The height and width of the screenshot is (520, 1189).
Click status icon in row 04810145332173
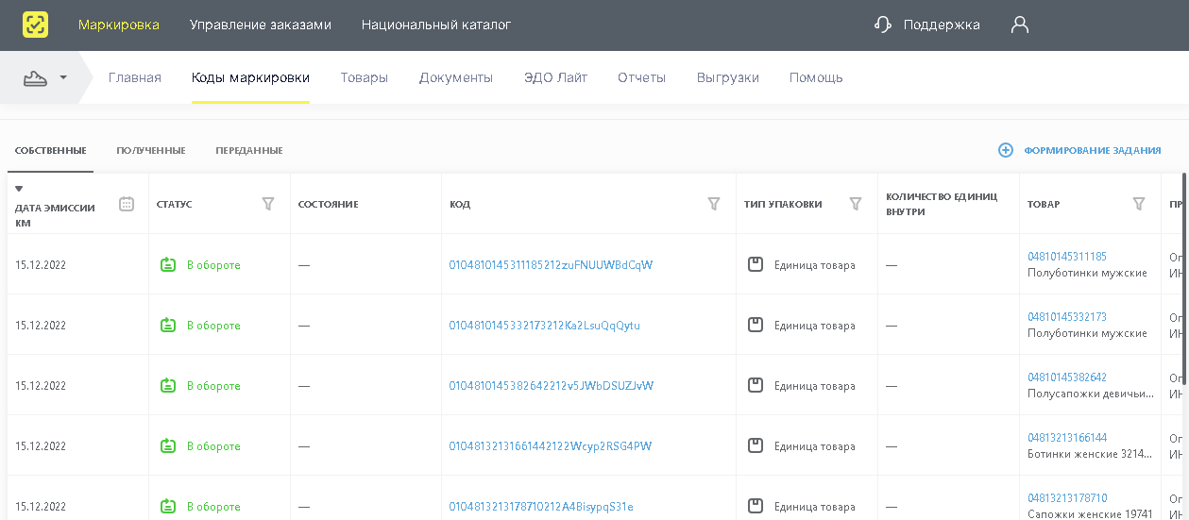click(168, 326)
